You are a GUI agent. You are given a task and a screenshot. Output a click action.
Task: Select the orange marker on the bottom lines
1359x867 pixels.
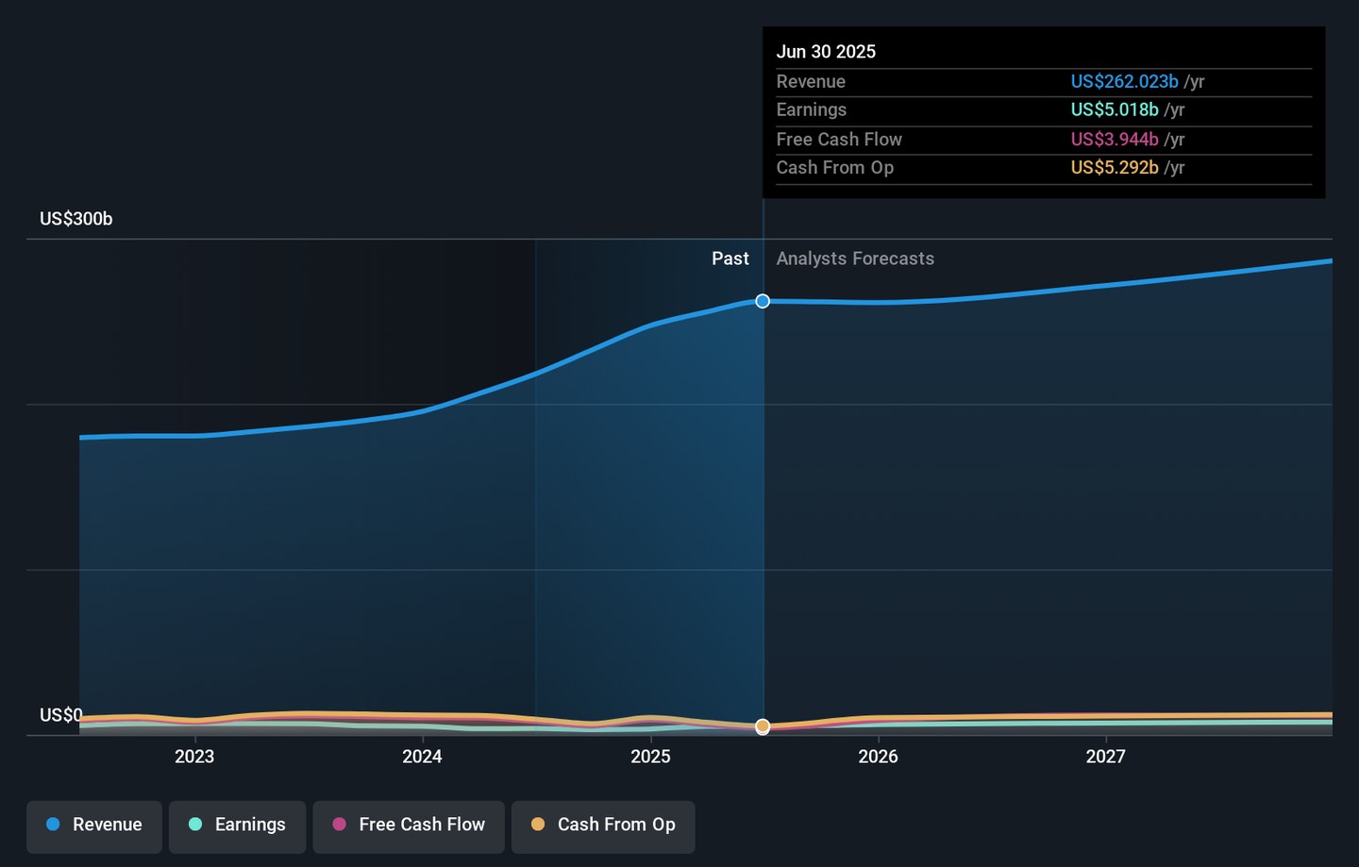[763, 726]
